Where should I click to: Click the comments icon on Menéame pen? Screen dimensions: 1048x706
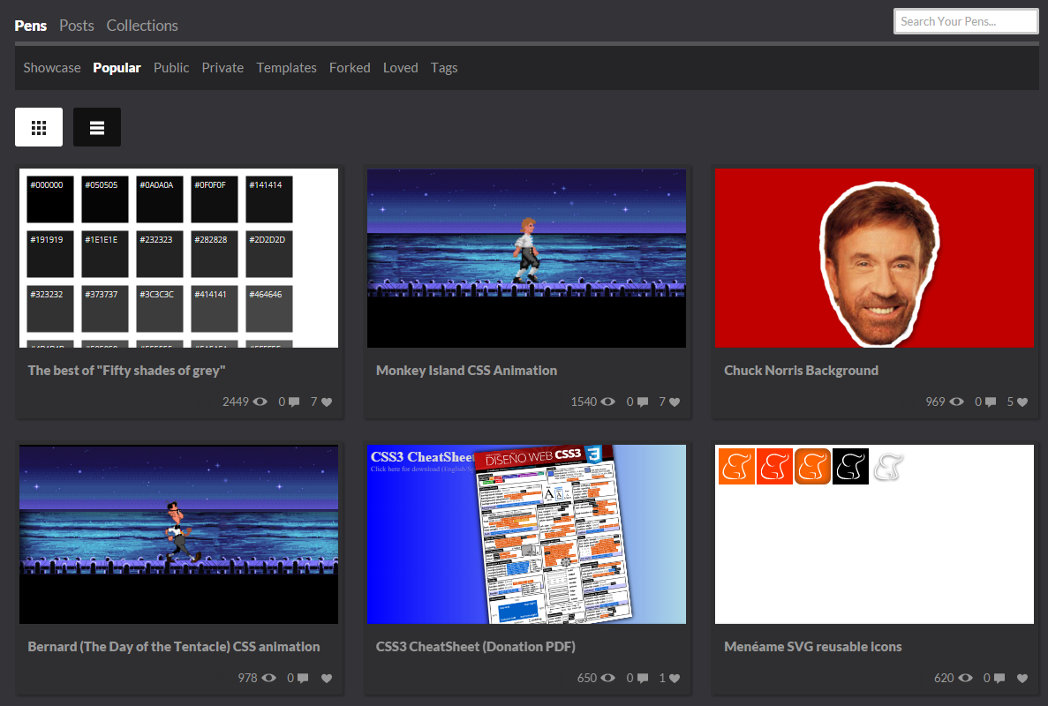999,678
